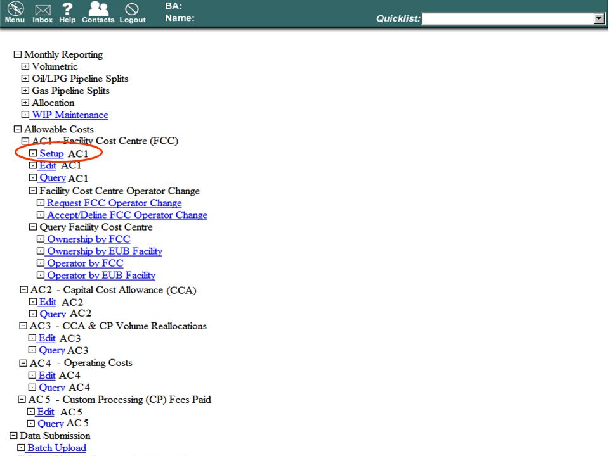609x456 pixels.
Task: Click the AC4 - Operating Costs label
Action: point(81,363)
